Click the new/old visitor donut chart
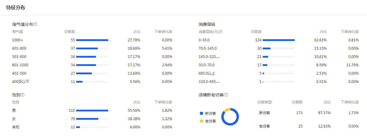 (x=230, y=117)
